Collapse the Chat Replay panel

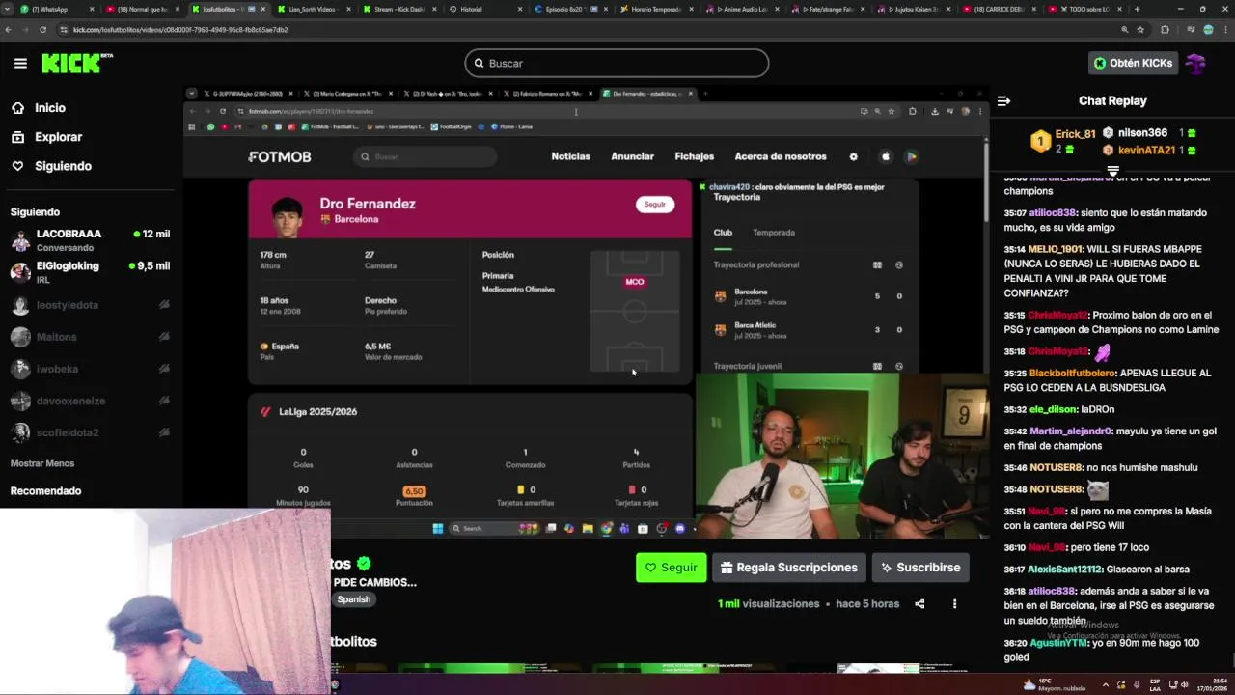coord(1003,100)
